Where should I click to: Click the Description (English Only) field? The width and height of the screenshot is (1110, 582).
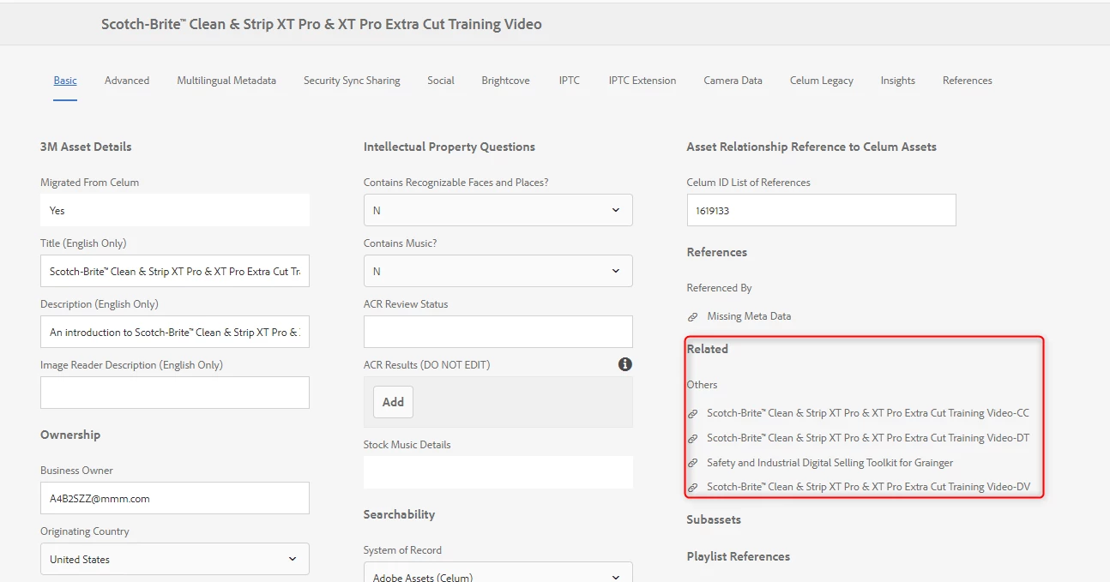click(x=174, y=332)
